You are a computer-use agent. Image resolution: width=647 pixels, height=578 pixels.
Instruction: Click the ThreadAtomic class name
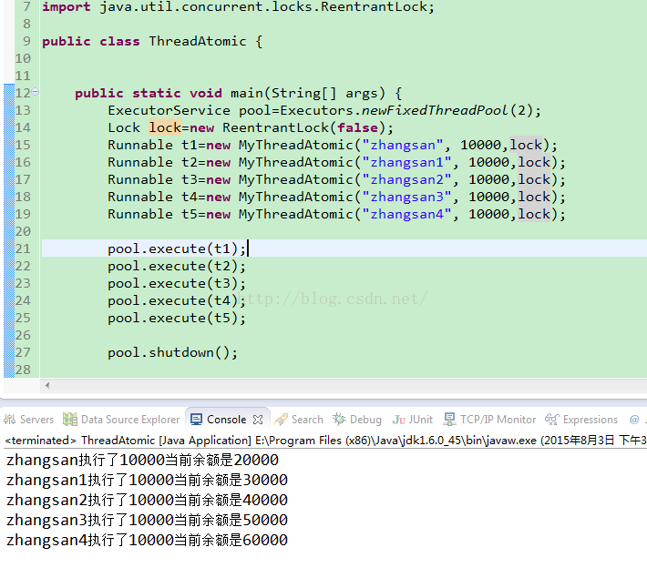point(197,41)
